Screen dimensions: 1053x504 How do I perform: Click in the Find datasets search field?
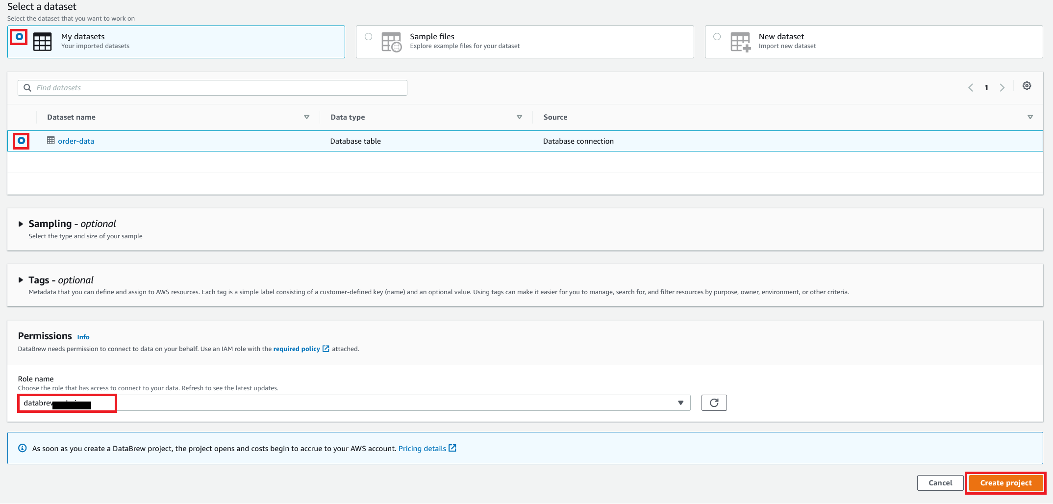click(212, 88)
